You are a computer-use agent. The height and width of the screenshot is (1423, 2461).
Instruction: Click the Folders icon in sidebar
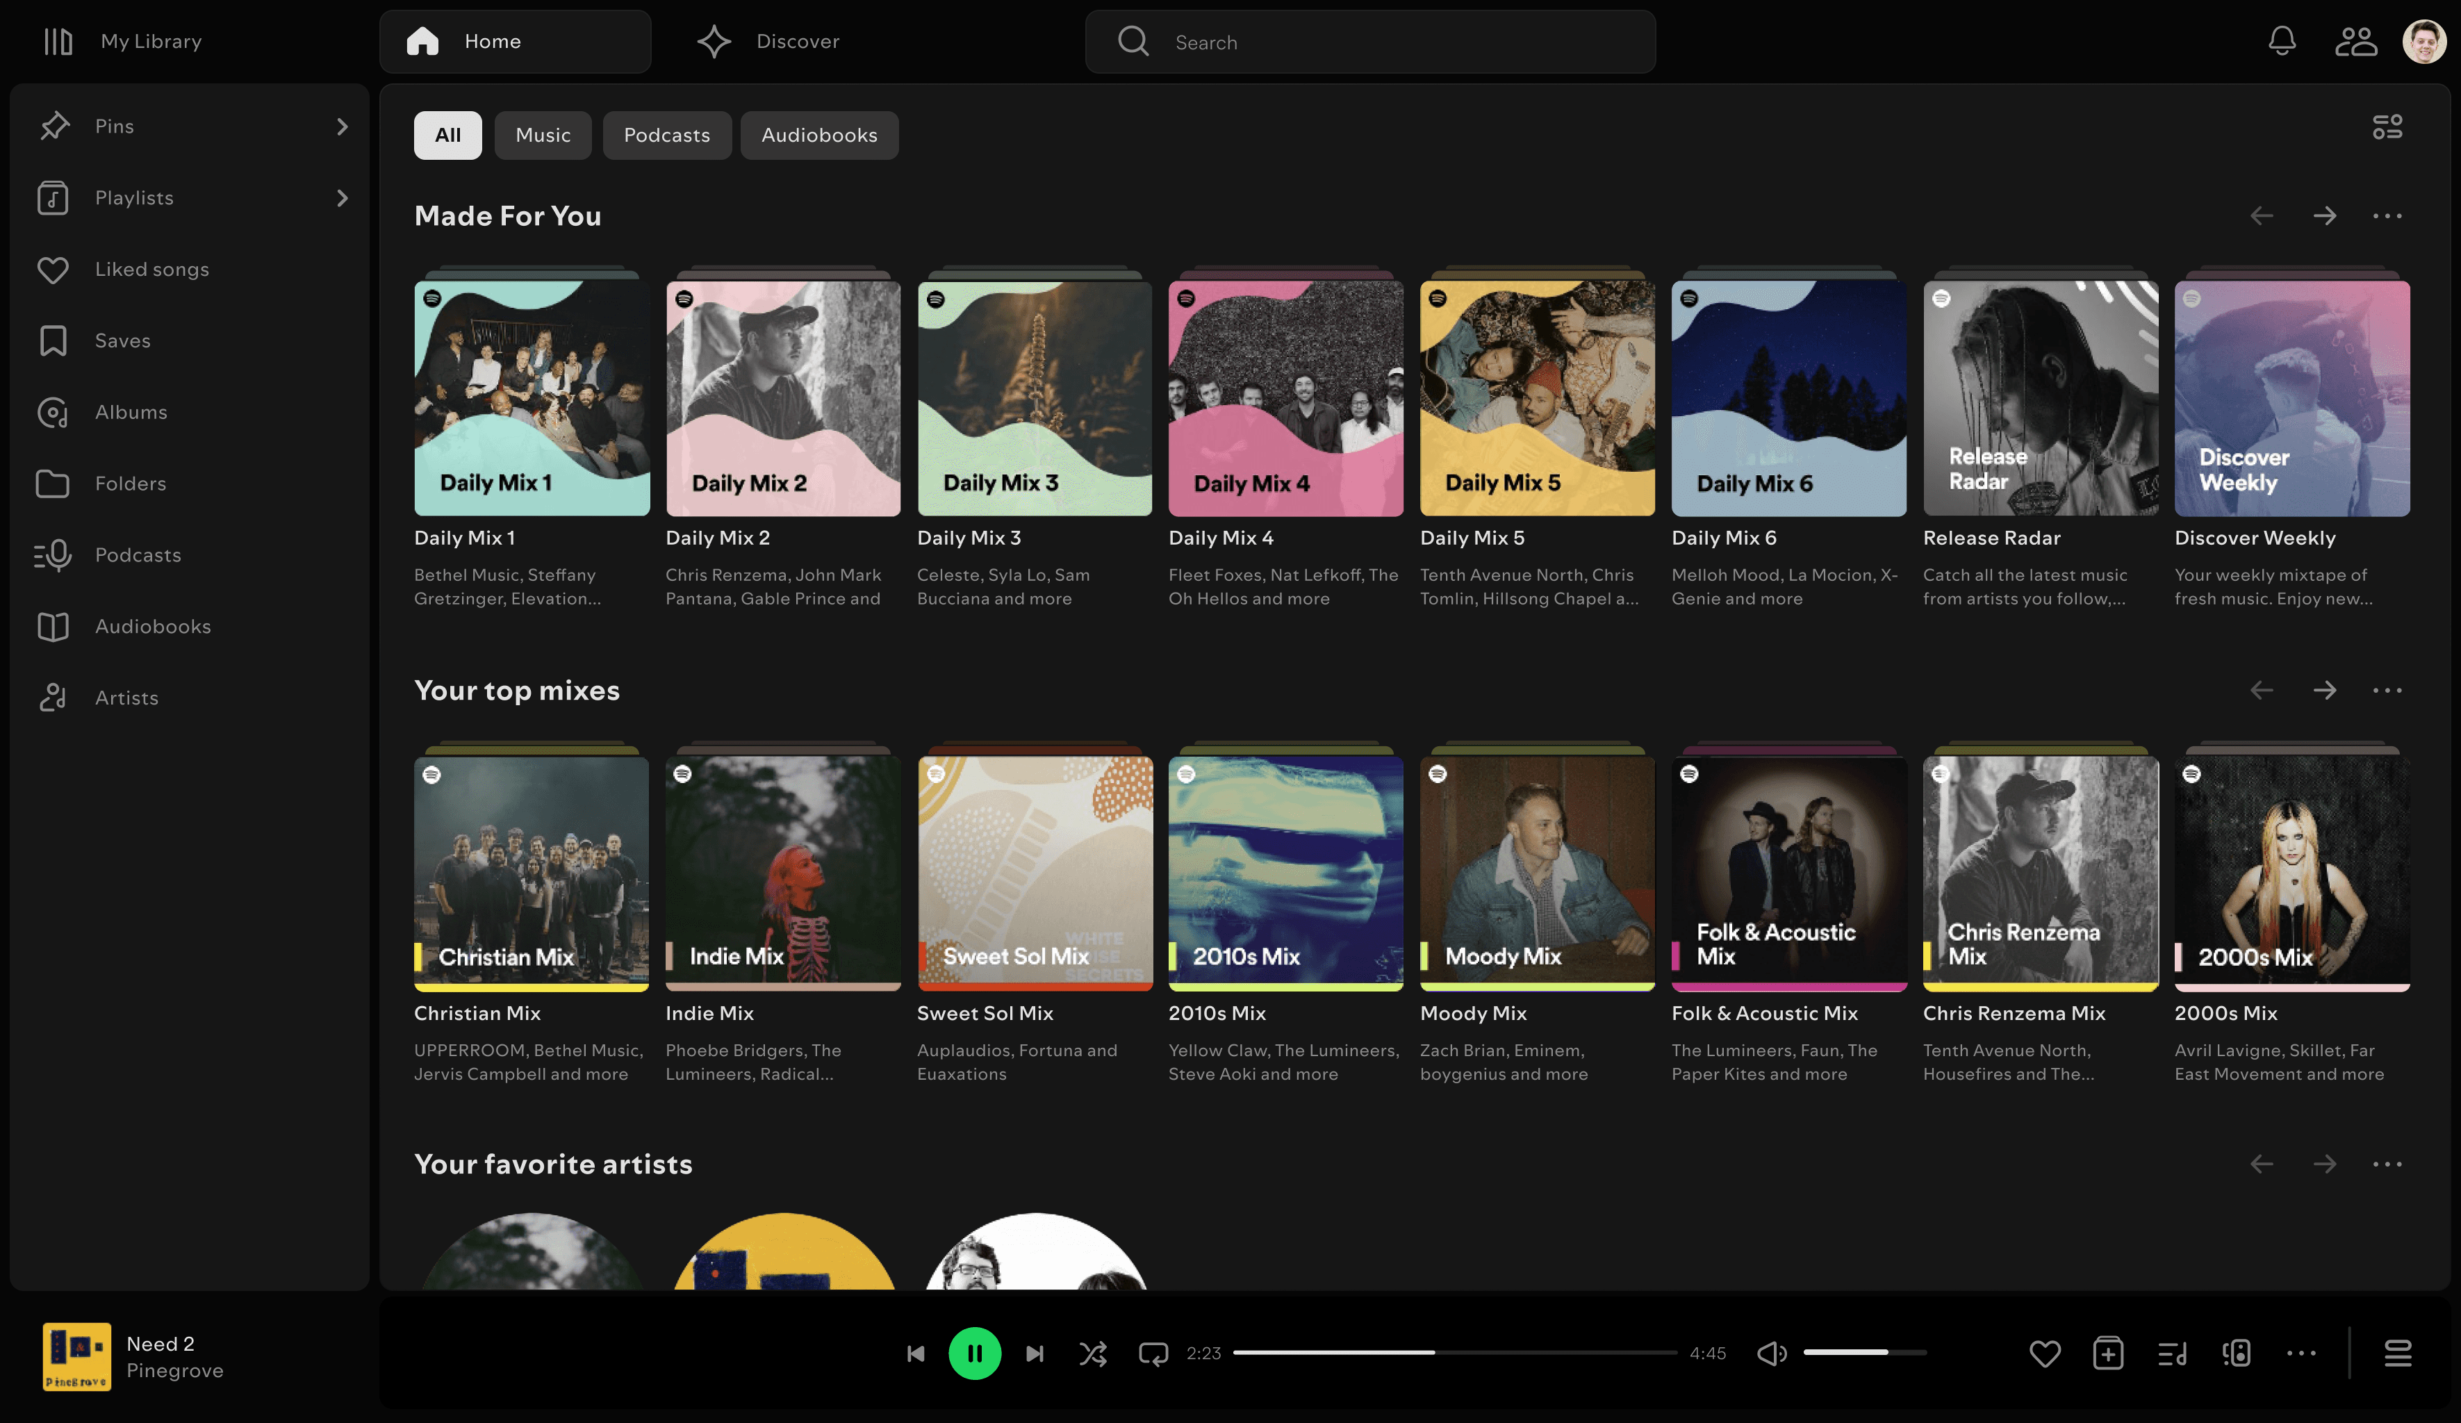pyautogui.click(x=53, y=484)
